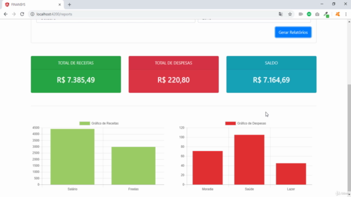Viewport: 351px width, 197px height.
Task: Click the Salário bar in revenue chart
Action: [x=72, y=157]
